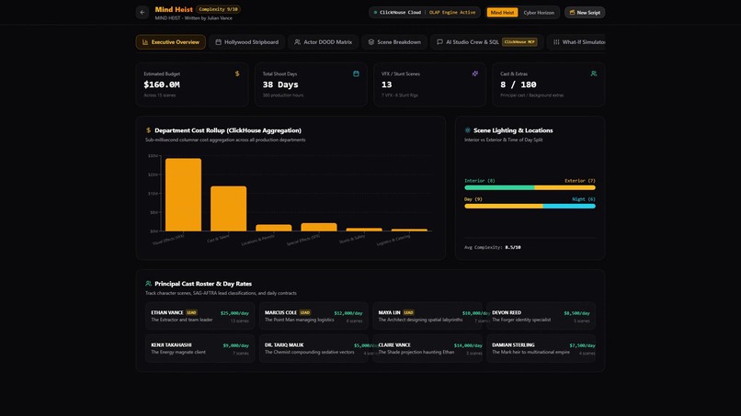Click the bar chart icon in Executive Overview tab
The width and height of the screenshot is (741, 416).
pyautogui.click(x=145, y=42)
